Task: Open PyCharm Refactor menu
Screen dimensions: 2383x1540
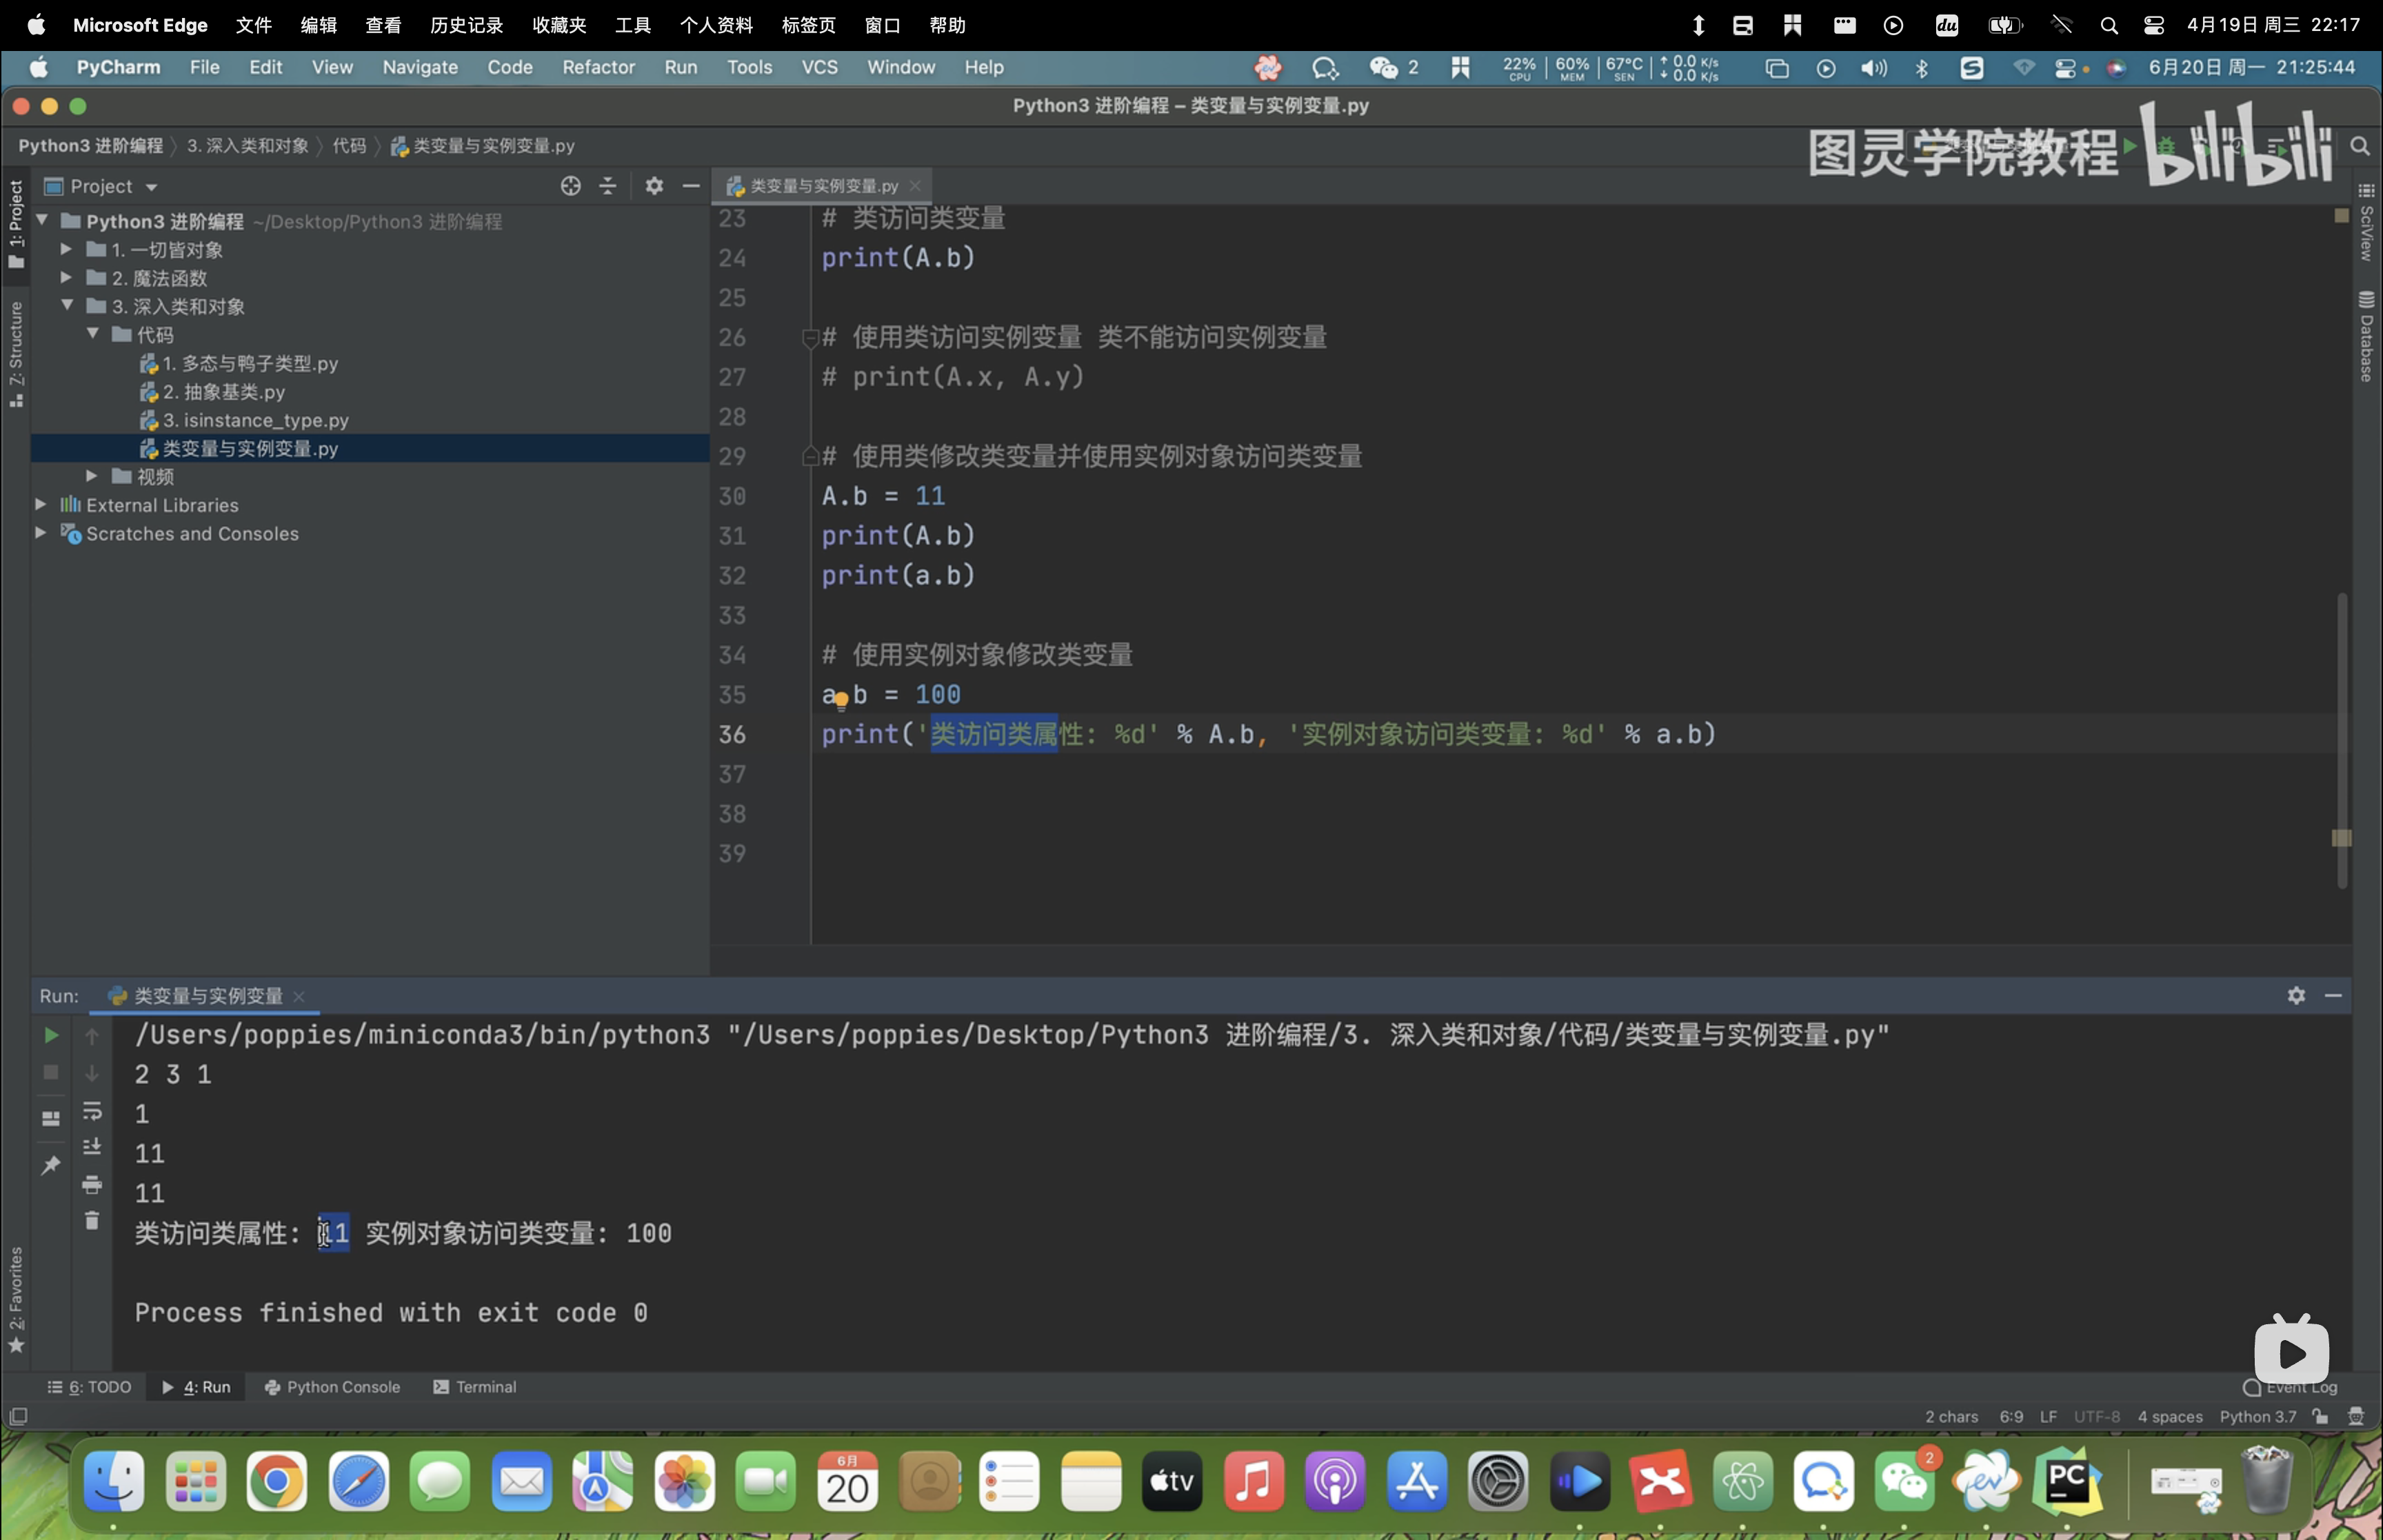Action: tap(598, 67)
